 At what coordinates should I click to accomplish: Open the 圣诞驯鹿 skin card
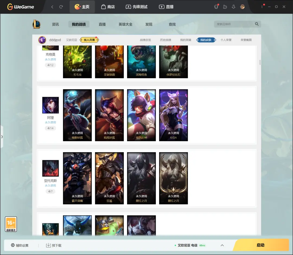click(109, 62)
